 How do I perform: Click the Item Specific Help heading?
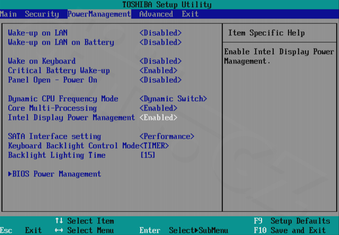(266, 33)
